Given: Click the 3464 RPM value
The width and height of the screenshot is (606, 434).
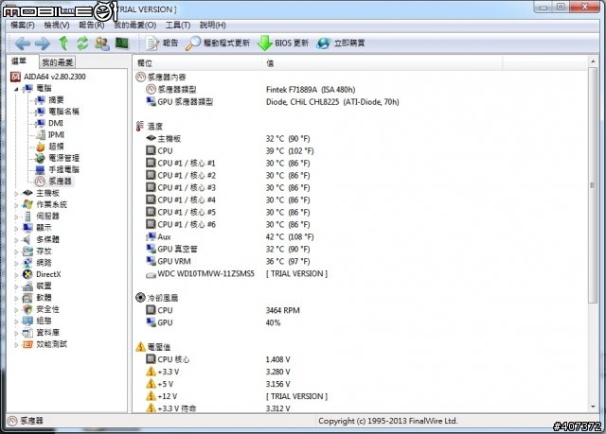Looking at the screenshot, I should (282, 310).
